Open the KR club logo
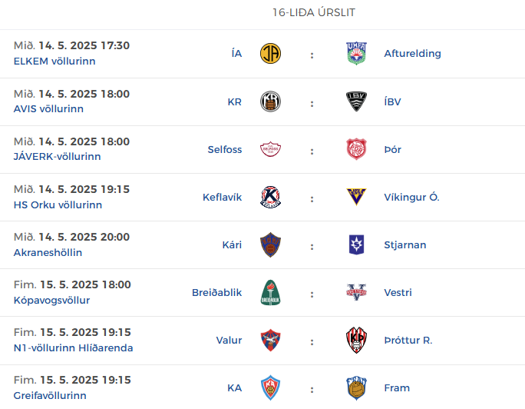Screen dimensions: 525x409 click(270, 101)
